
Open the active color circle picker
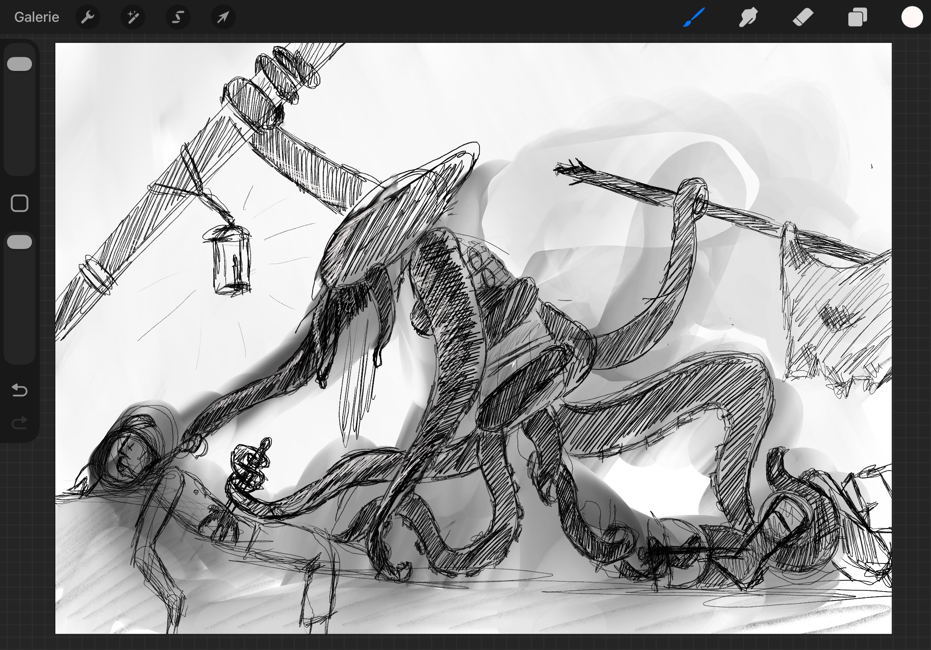pos(912,17)
